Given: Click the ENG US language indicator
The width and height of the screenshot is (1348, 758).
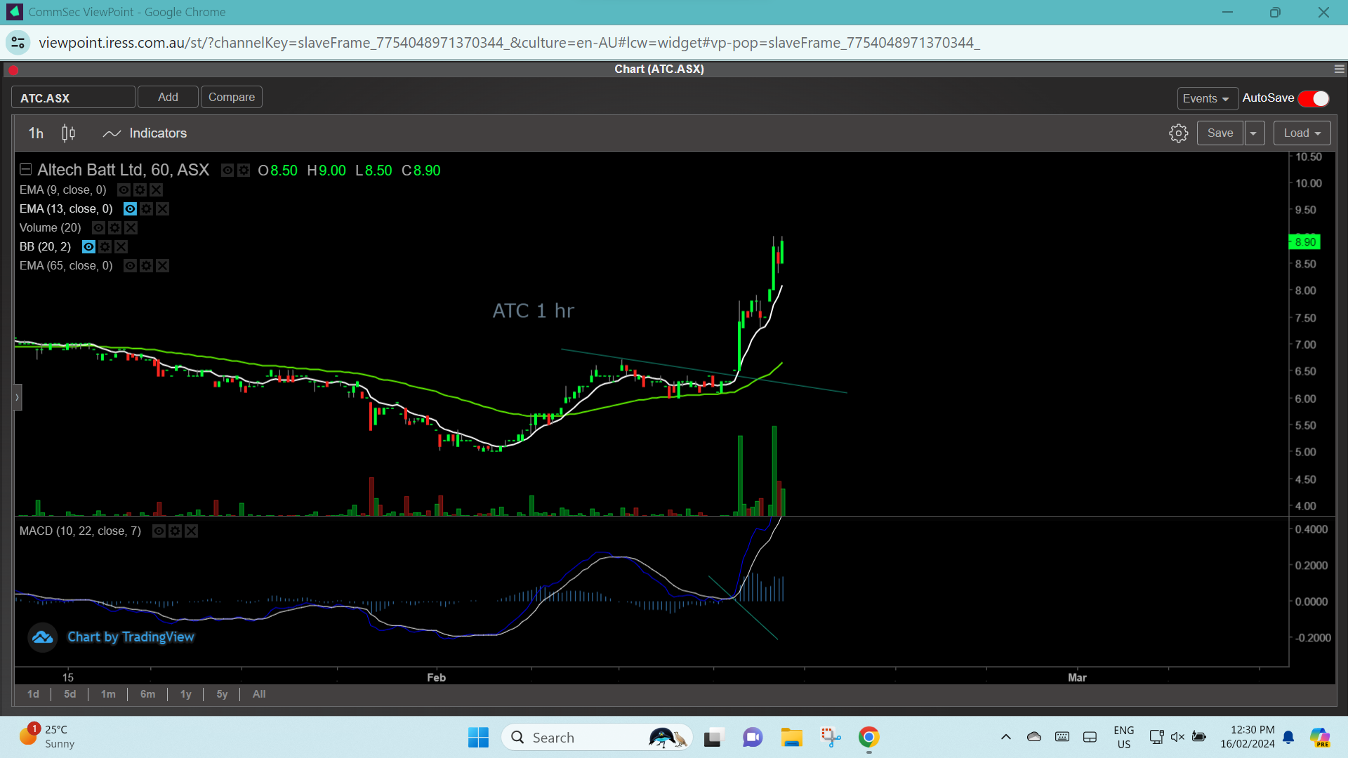Looking at the screenshot, I should (x=1124, y=737).
